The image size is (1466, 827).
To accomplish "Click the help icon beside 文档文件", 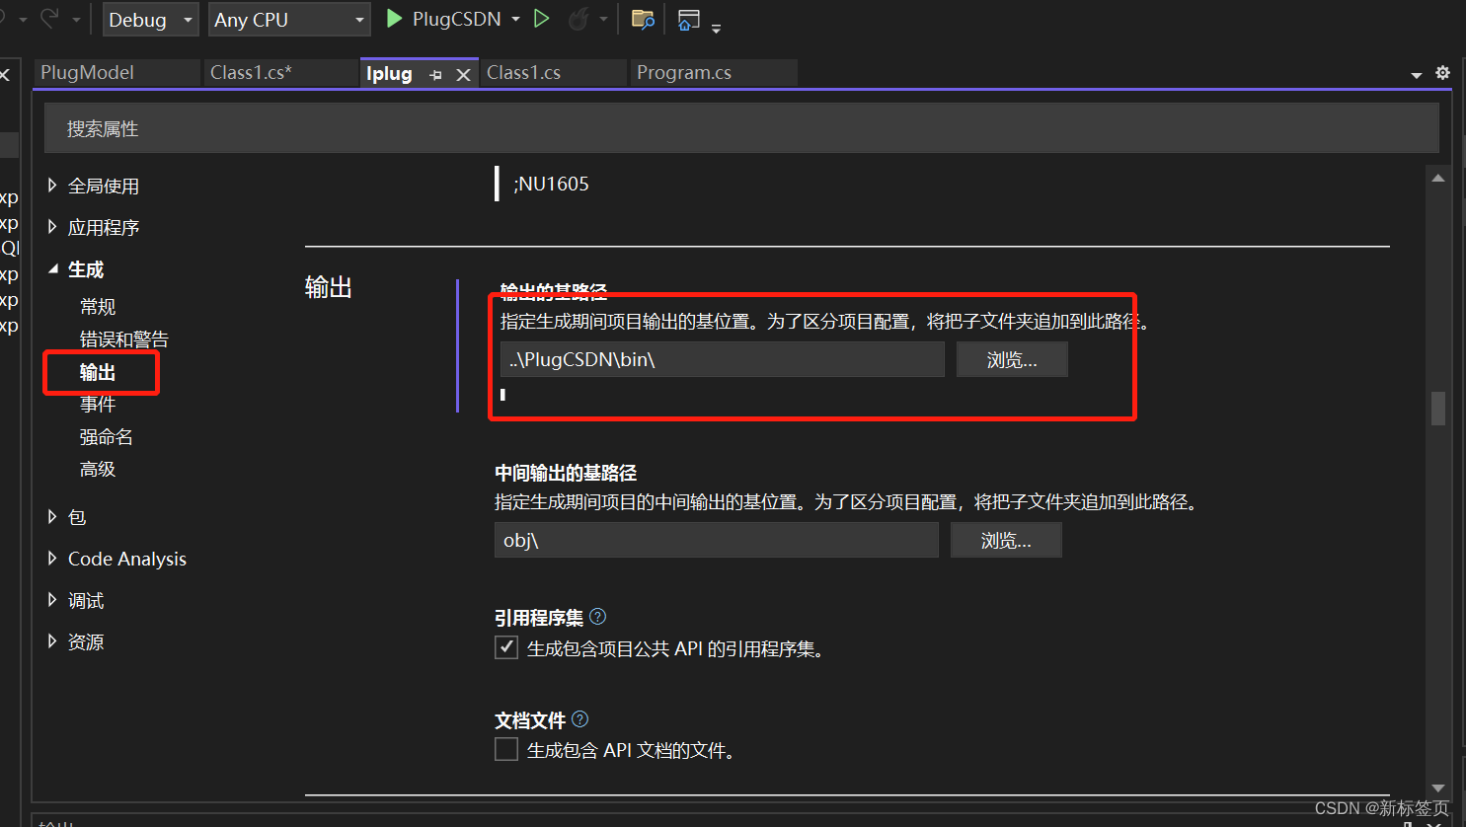I will (x=579, y=718).
